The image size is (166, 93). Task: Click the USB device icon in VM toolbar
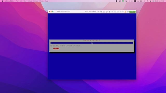coord(104,12)
